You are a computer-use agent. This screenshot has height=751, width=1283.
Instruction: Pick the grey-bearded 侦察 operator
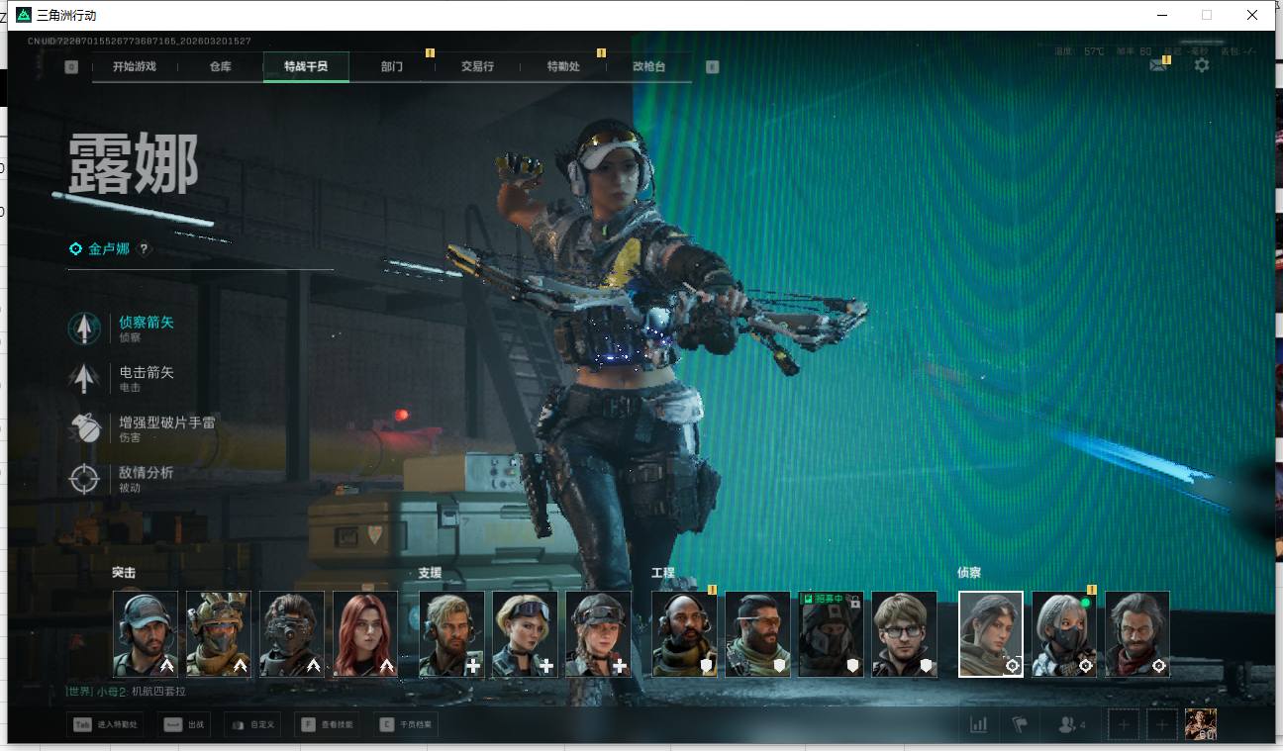(1137, 634)
